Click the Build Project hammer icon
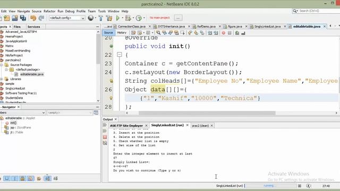340x191 pixels. pyautogui.click(x=101, y=18)
